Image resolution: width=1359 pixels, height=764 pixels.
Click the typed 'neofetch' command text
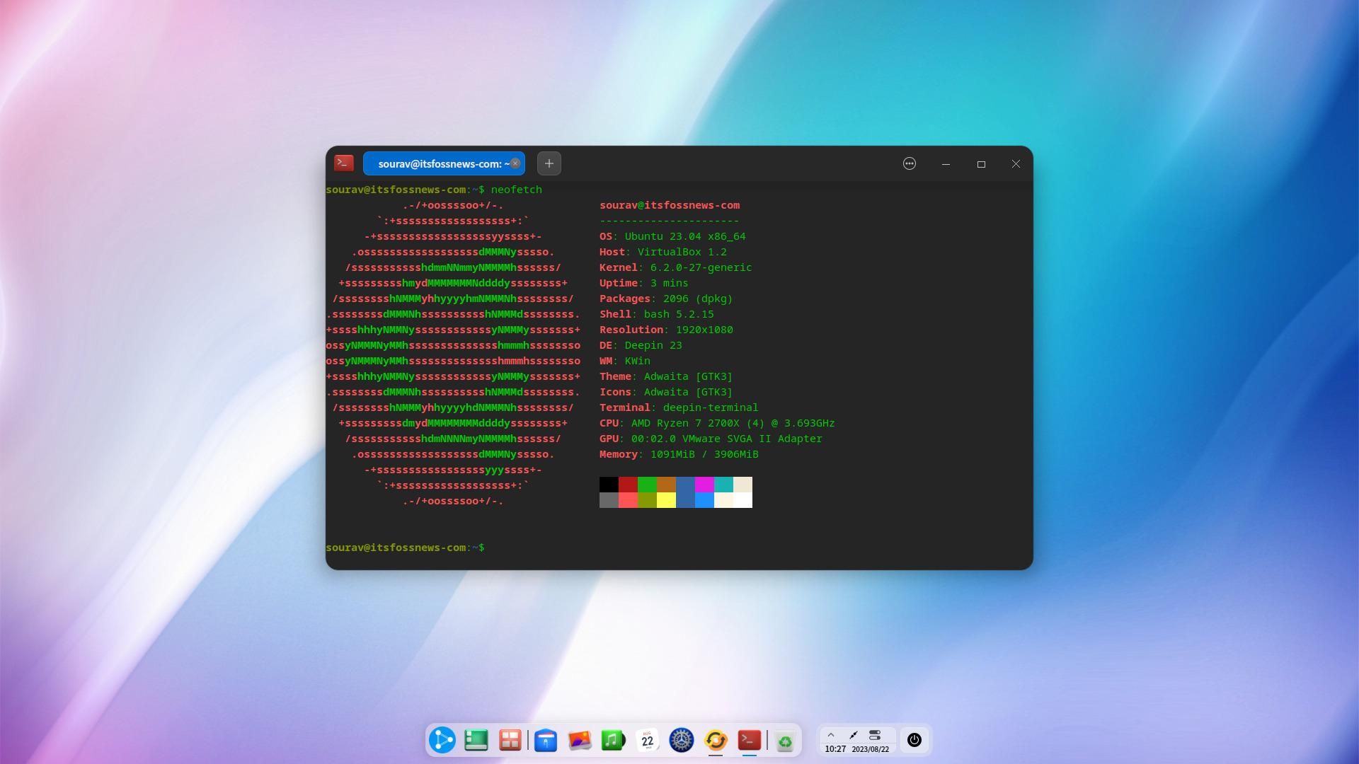coord(517,190)
